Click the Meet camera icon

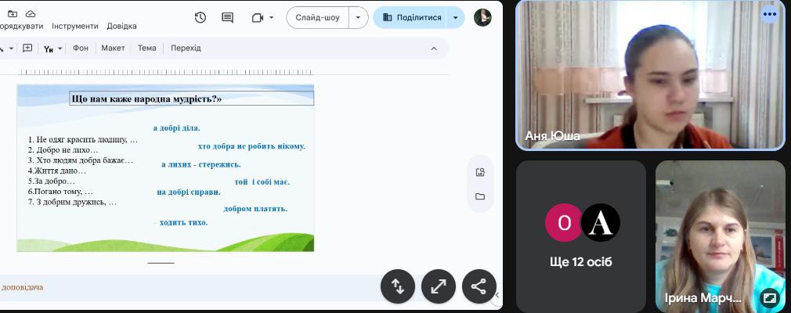pyautogui.click(x=258, y=18)
